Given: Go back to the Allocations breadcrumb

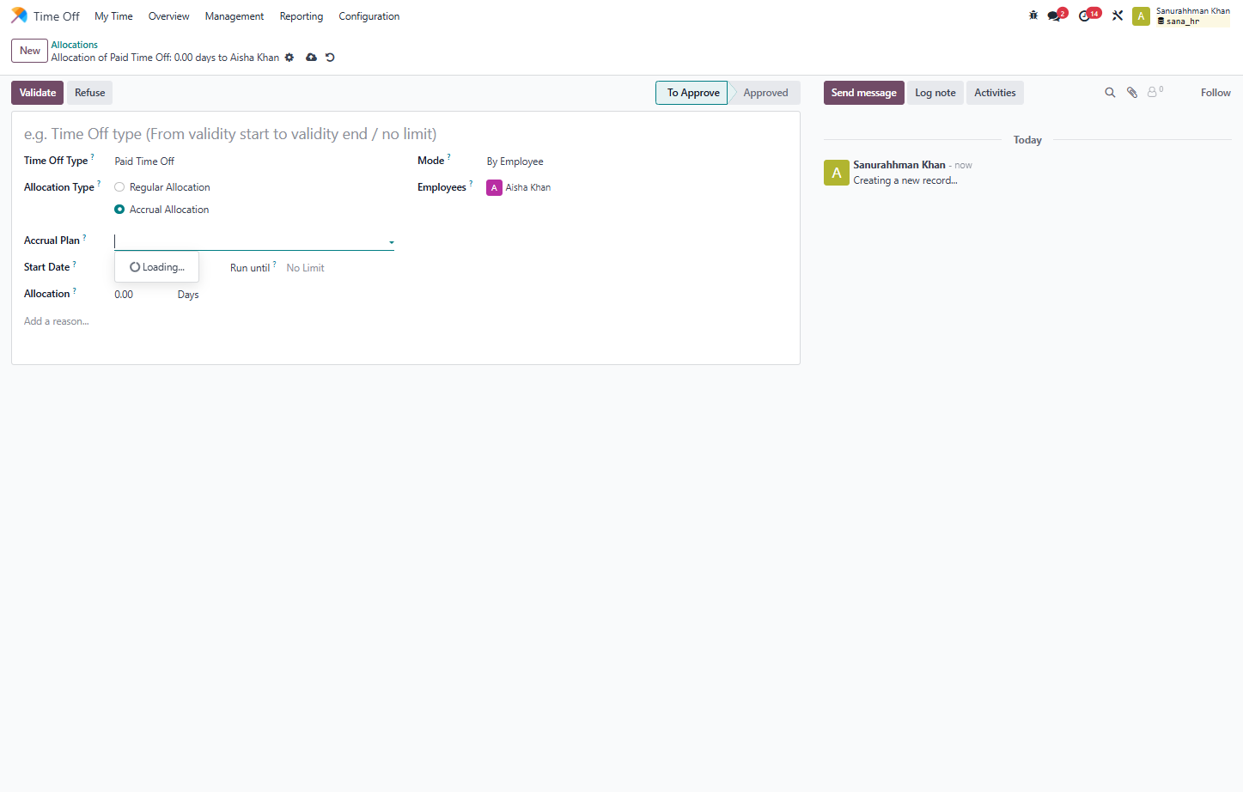Looking at the screenshot, I should pyautogui.click(x=75, y=45).
